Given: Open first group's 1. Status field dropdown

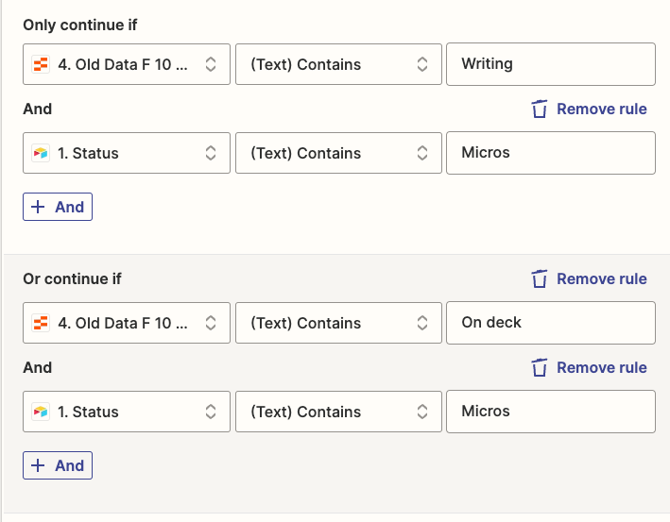Looking at the screenshot, I should (127, 153).
